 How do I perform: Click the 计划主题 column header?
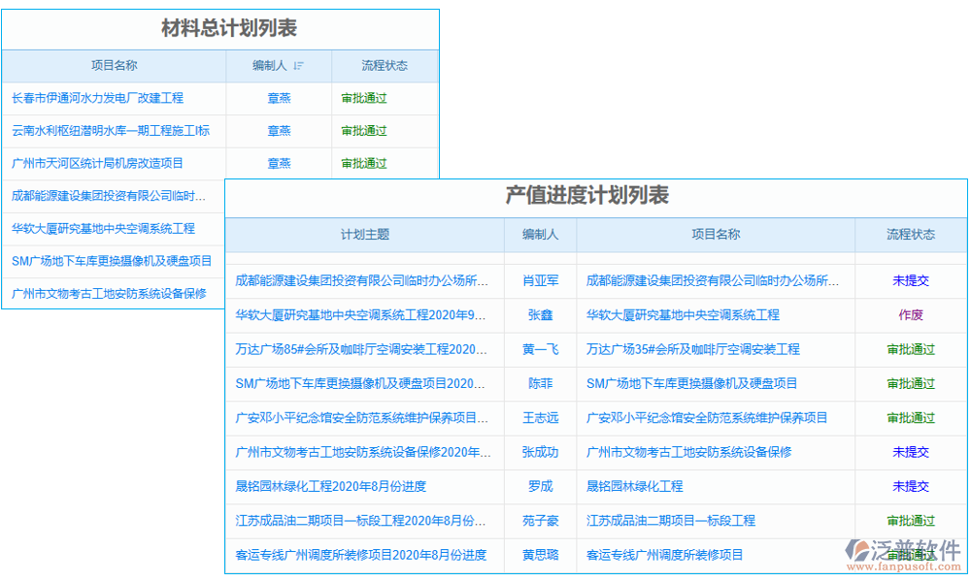(x=363, y=234)
